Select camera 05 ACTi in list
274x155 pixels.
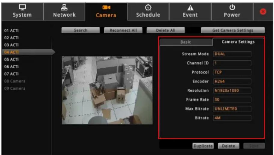coord(11,59)
